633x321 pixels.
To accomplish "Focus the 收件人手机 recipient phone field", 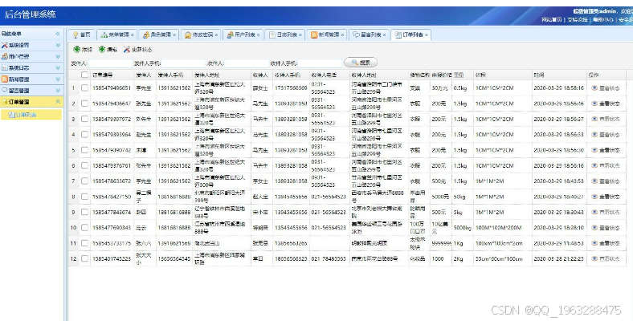I will click(x=321, y=63).
